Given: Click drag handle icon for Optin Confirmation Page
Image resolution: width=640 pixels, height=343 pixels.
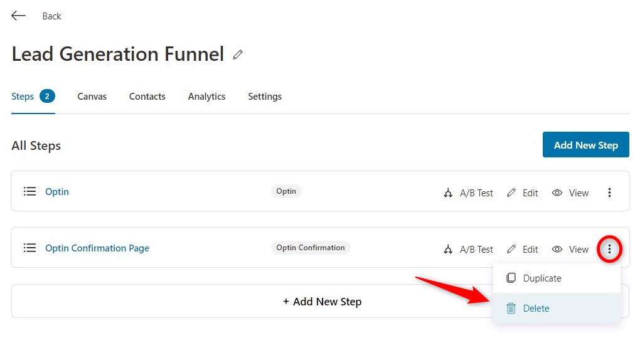Looking at the screenshot, I should (29, 248).
